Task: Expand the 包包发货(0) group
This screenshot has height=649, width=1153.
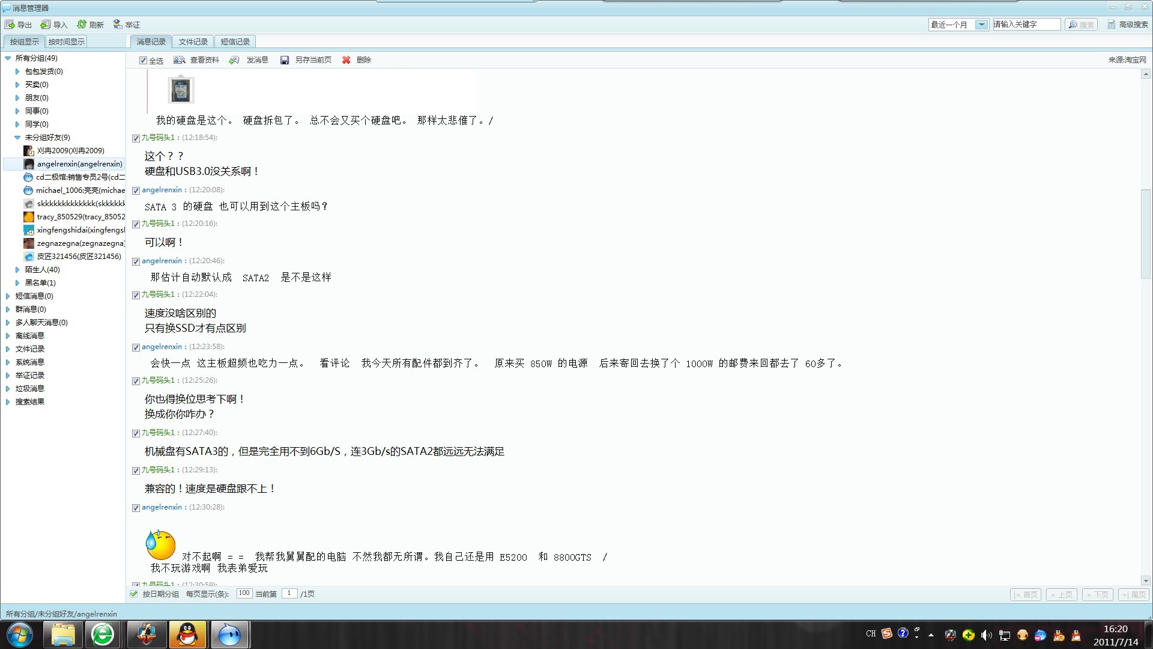Action: (x=17, y=72)
